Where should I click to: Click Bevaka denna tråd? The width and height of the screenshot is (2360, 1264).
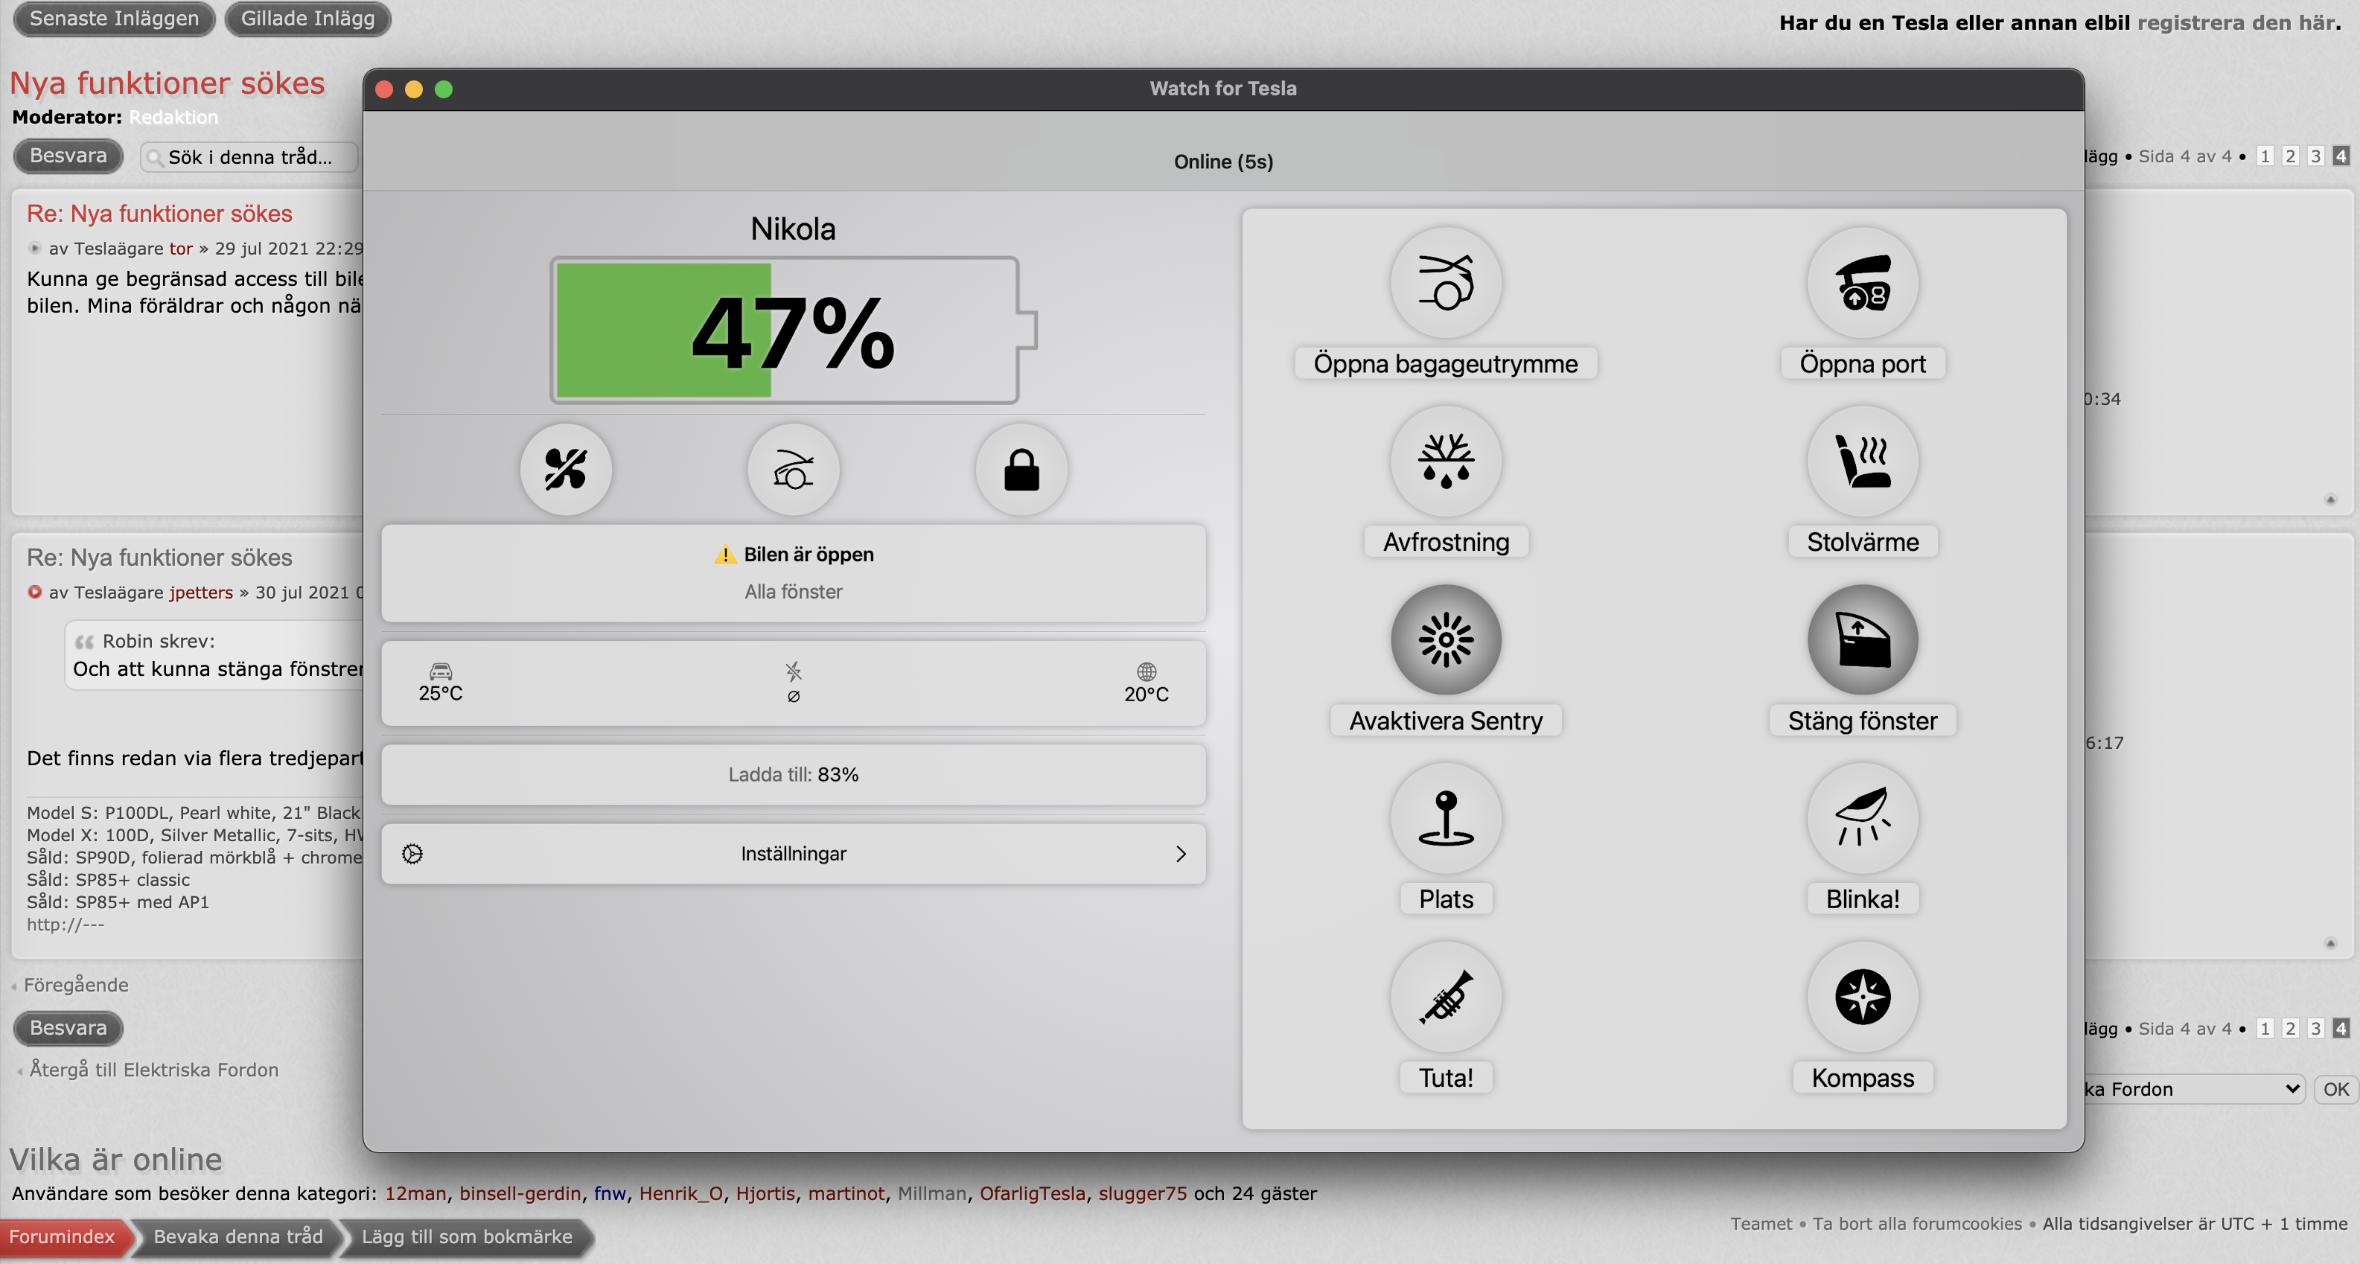point(238,1236)
